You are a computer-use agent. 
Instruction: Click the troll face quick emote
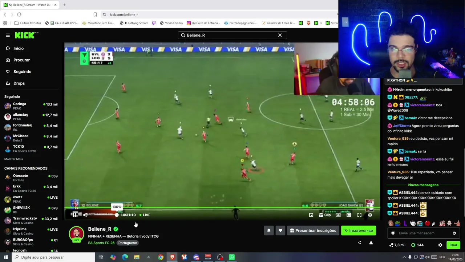point(413,223)
